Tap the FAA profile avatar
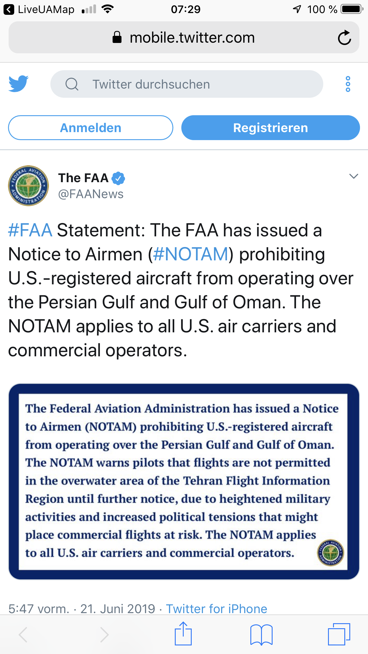 pos(28,186)
